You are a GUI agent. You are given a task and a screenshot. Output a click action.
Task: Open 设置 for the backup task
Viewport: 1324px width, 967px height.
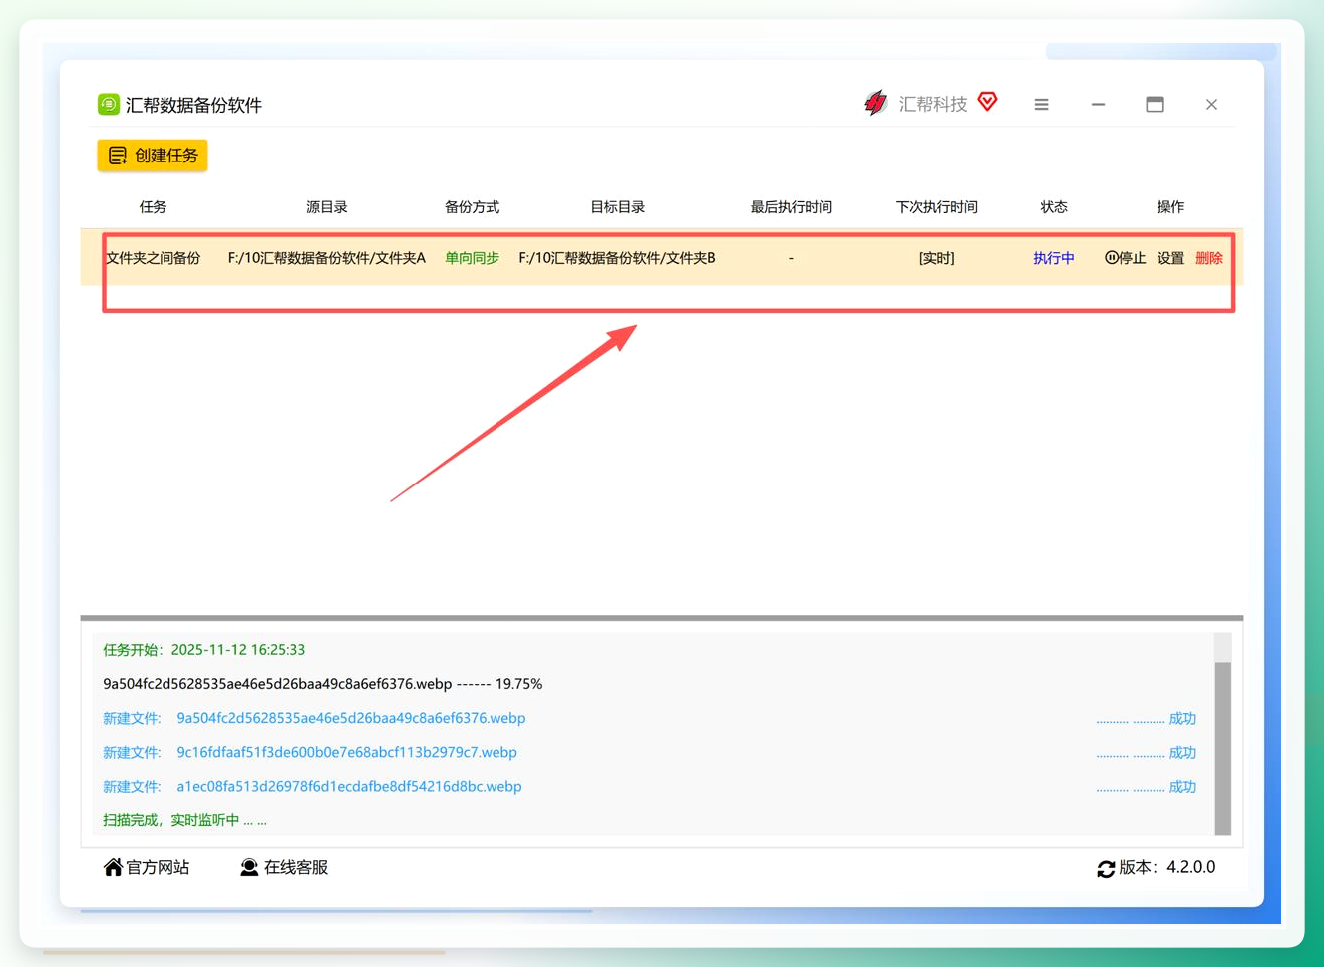(1170, 258)
